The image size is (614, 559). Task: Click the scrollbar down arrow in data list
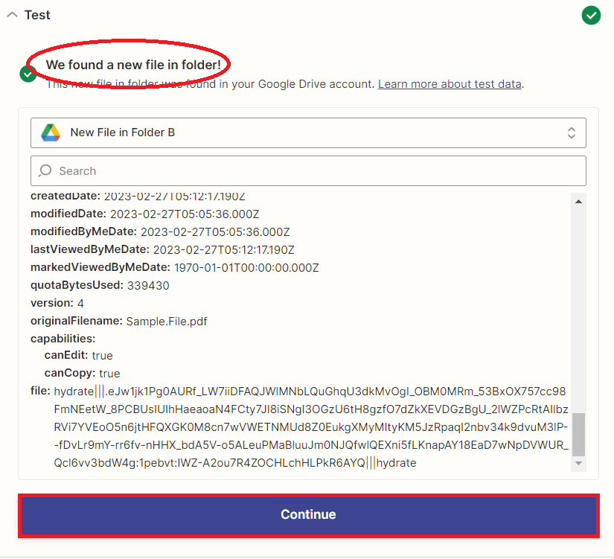coord(578,463)
